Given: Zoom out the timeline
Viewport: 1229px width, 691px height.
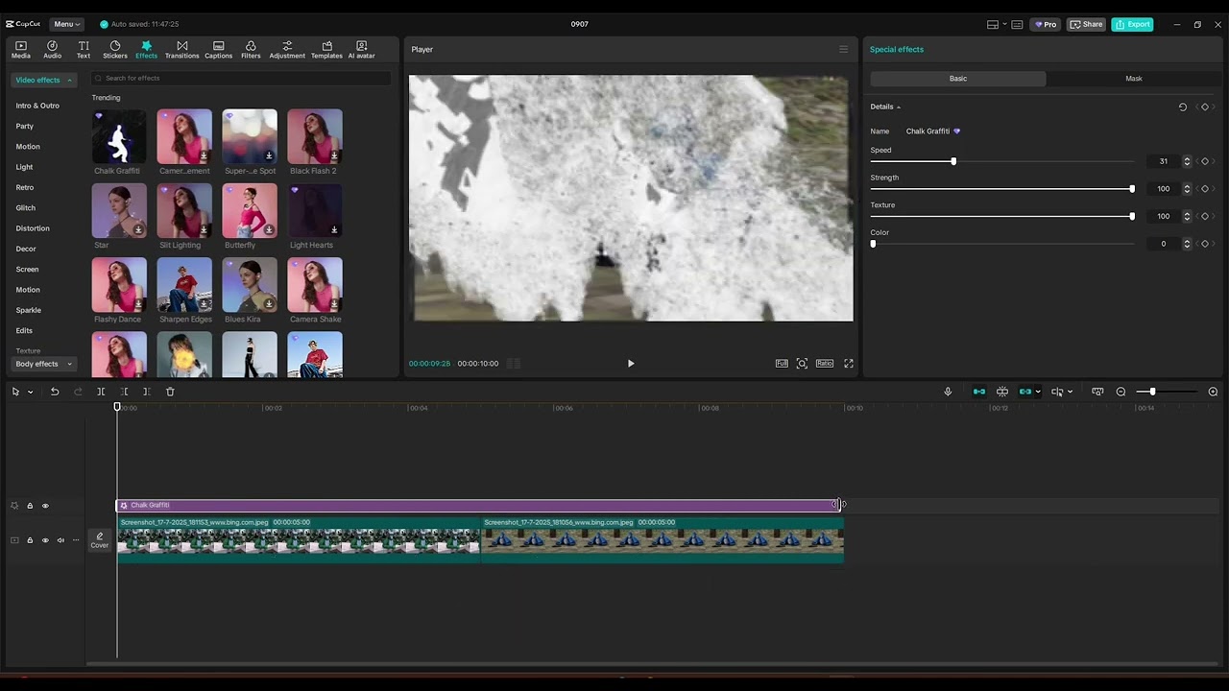Looking at the screenshot, I should 1121,392.
